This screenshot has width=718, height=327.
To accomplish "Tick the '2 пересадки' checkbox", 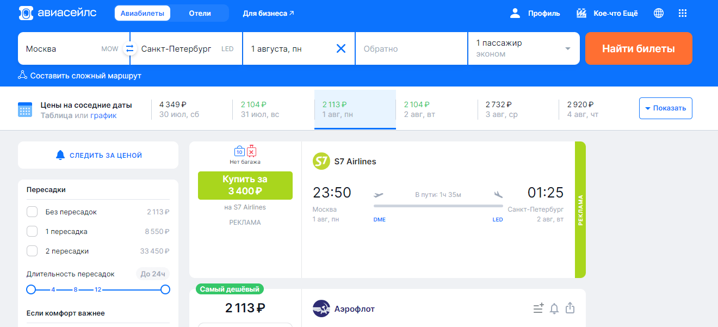I will [32, 251].
